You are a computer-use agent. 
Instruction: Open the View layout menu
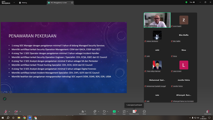[x=192, y=2]
